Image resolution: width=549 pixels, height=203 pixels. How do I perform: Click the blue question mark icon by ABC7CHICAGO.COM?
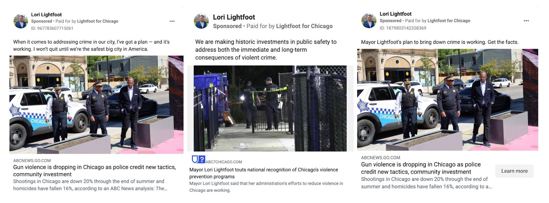pyautogui.click(x=202, y=159)
